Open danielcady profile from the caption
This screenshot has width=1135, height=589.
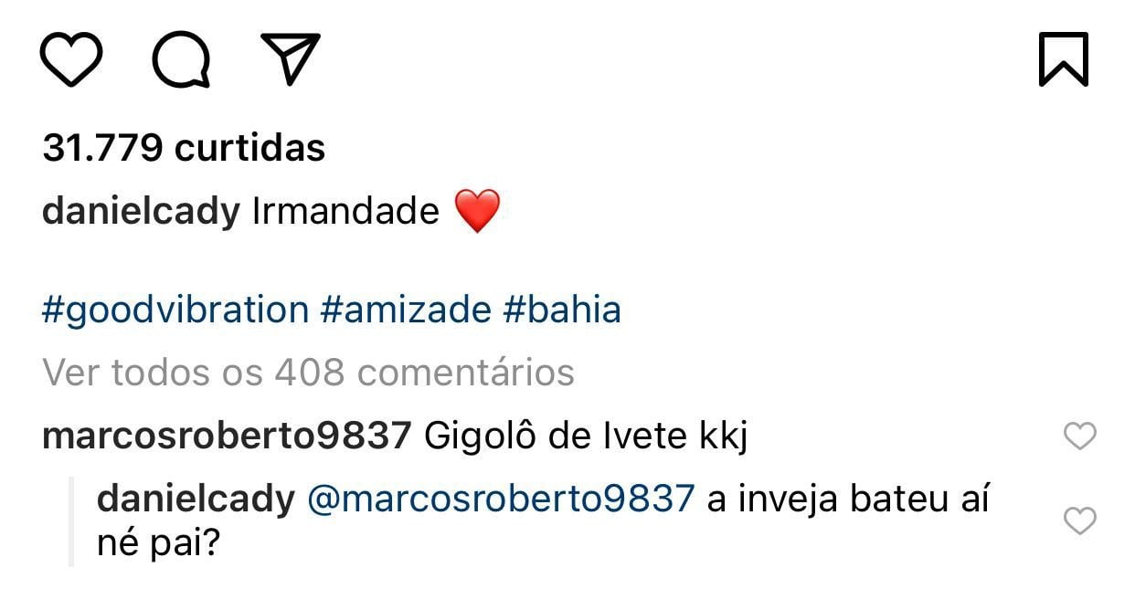point(141,212)
